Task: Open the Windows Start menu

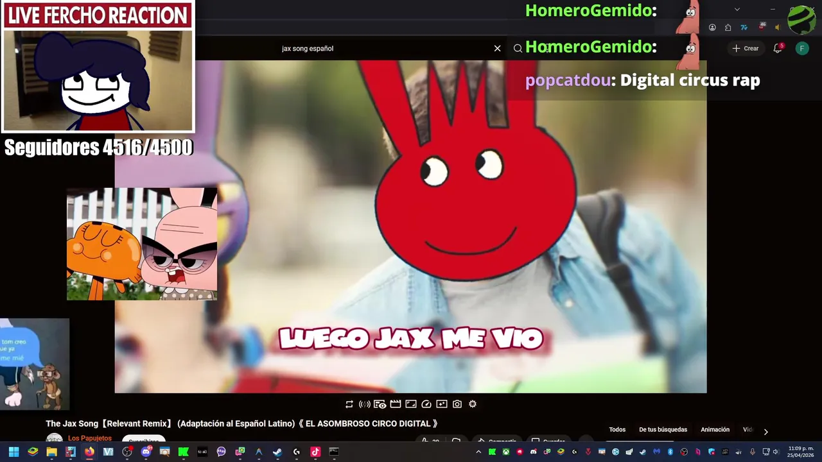Action: click(x=13, y=452)
